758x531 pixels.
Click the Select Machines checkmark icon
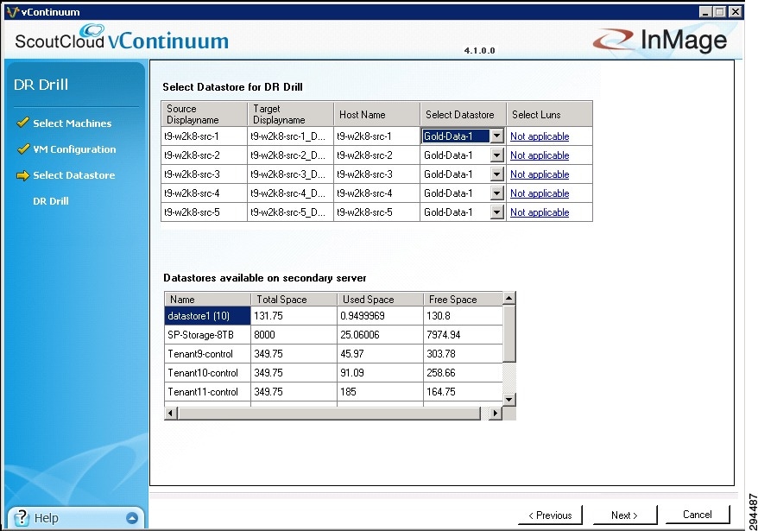click(x=22, y=123)
